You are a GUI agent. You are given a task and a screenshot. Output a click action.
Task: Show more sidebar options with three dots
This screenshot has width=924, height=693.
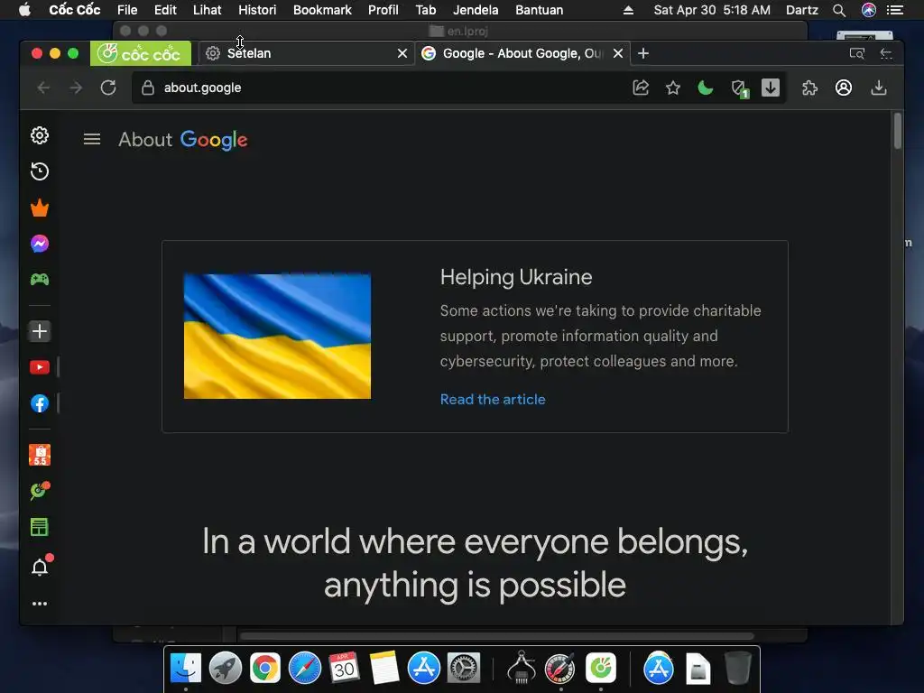tap(40, 604)
